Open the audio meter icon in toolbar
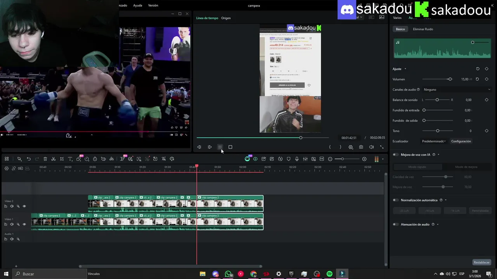The height and width of the screenshot is (279, 497). [376, 159]
